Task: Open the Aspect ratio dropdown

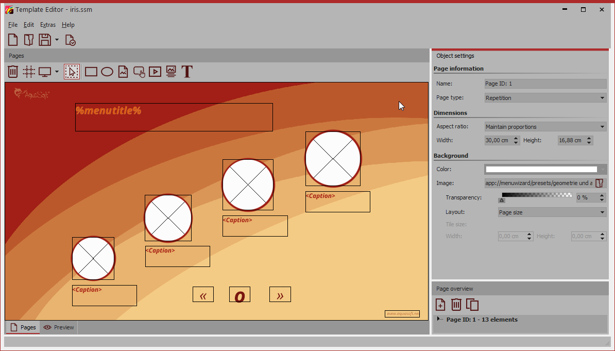Action: pos(545,127)
